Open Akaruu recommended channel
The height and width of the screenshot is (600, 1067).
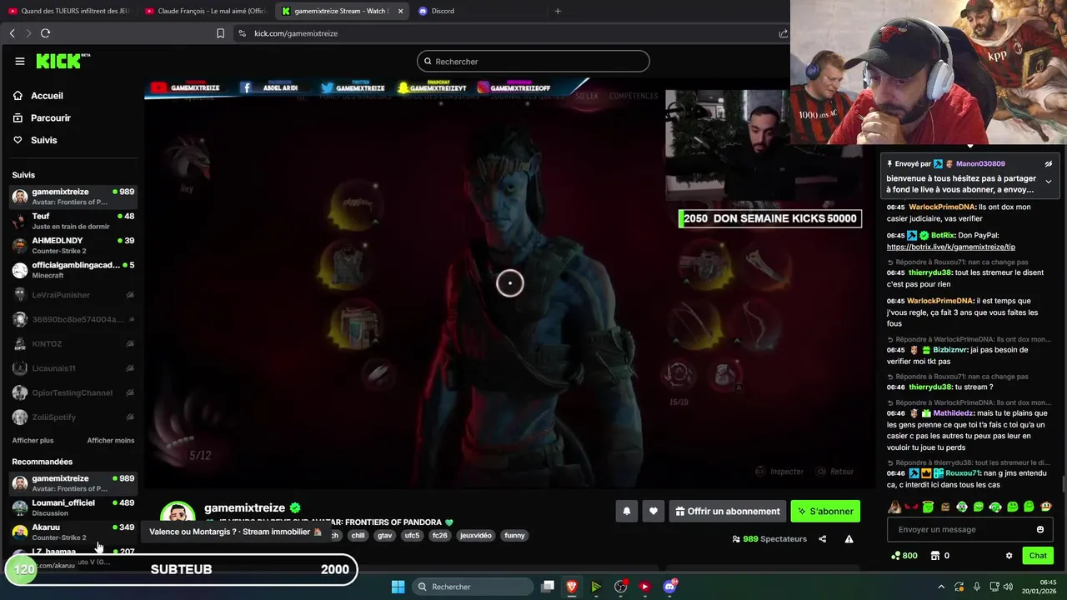coord(73,532)
